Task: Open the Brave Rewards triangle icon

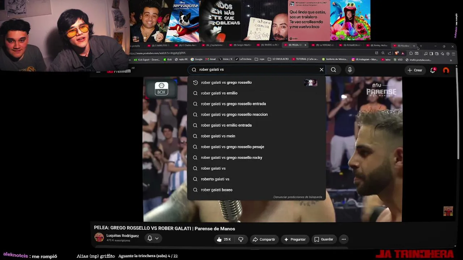Action: [x=403, y=53]
